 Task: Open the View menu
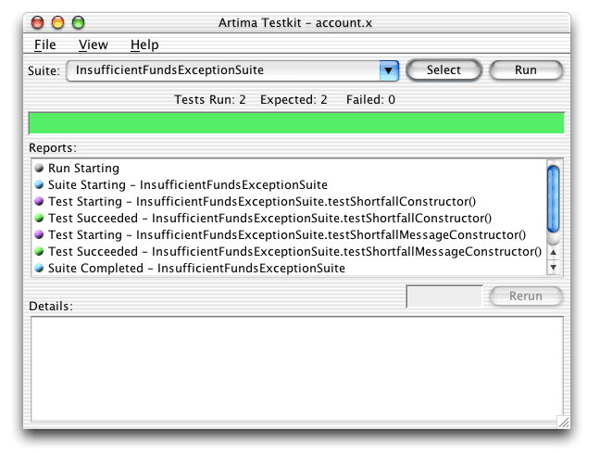pyautogui.click(x=94, y=44)
